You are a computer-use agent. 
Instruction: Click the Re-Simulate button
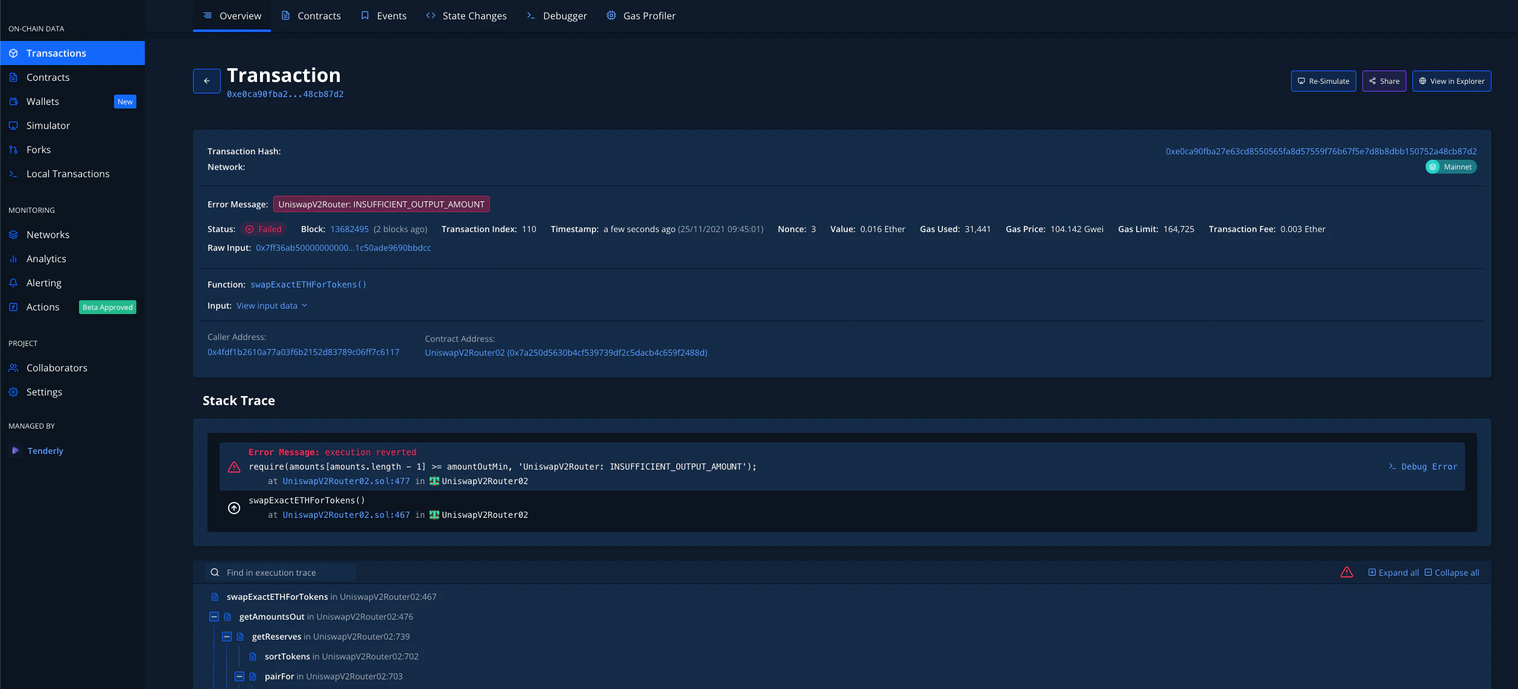[1323, 81]
